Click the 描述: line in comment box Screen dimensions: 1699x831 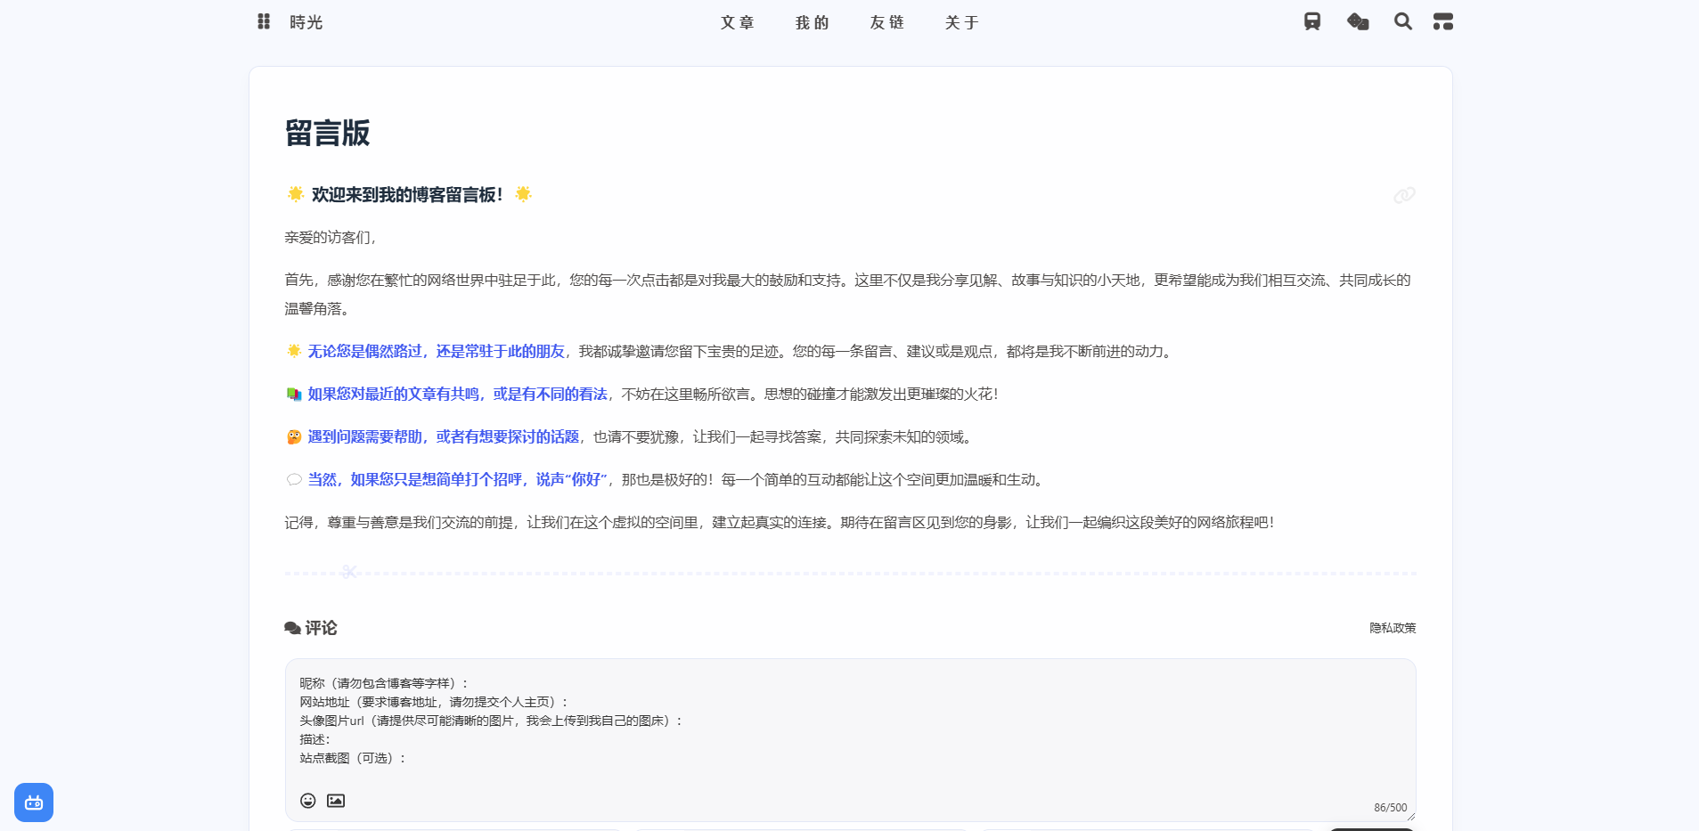[315, 739]
